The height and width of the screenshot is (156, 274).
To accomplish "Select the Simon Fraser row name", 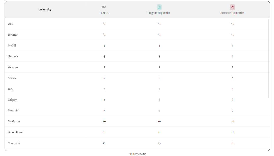I will point(16,132).
